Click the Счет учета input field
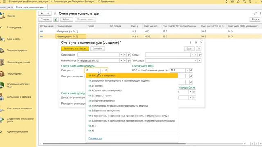 (x=93, y=70)
